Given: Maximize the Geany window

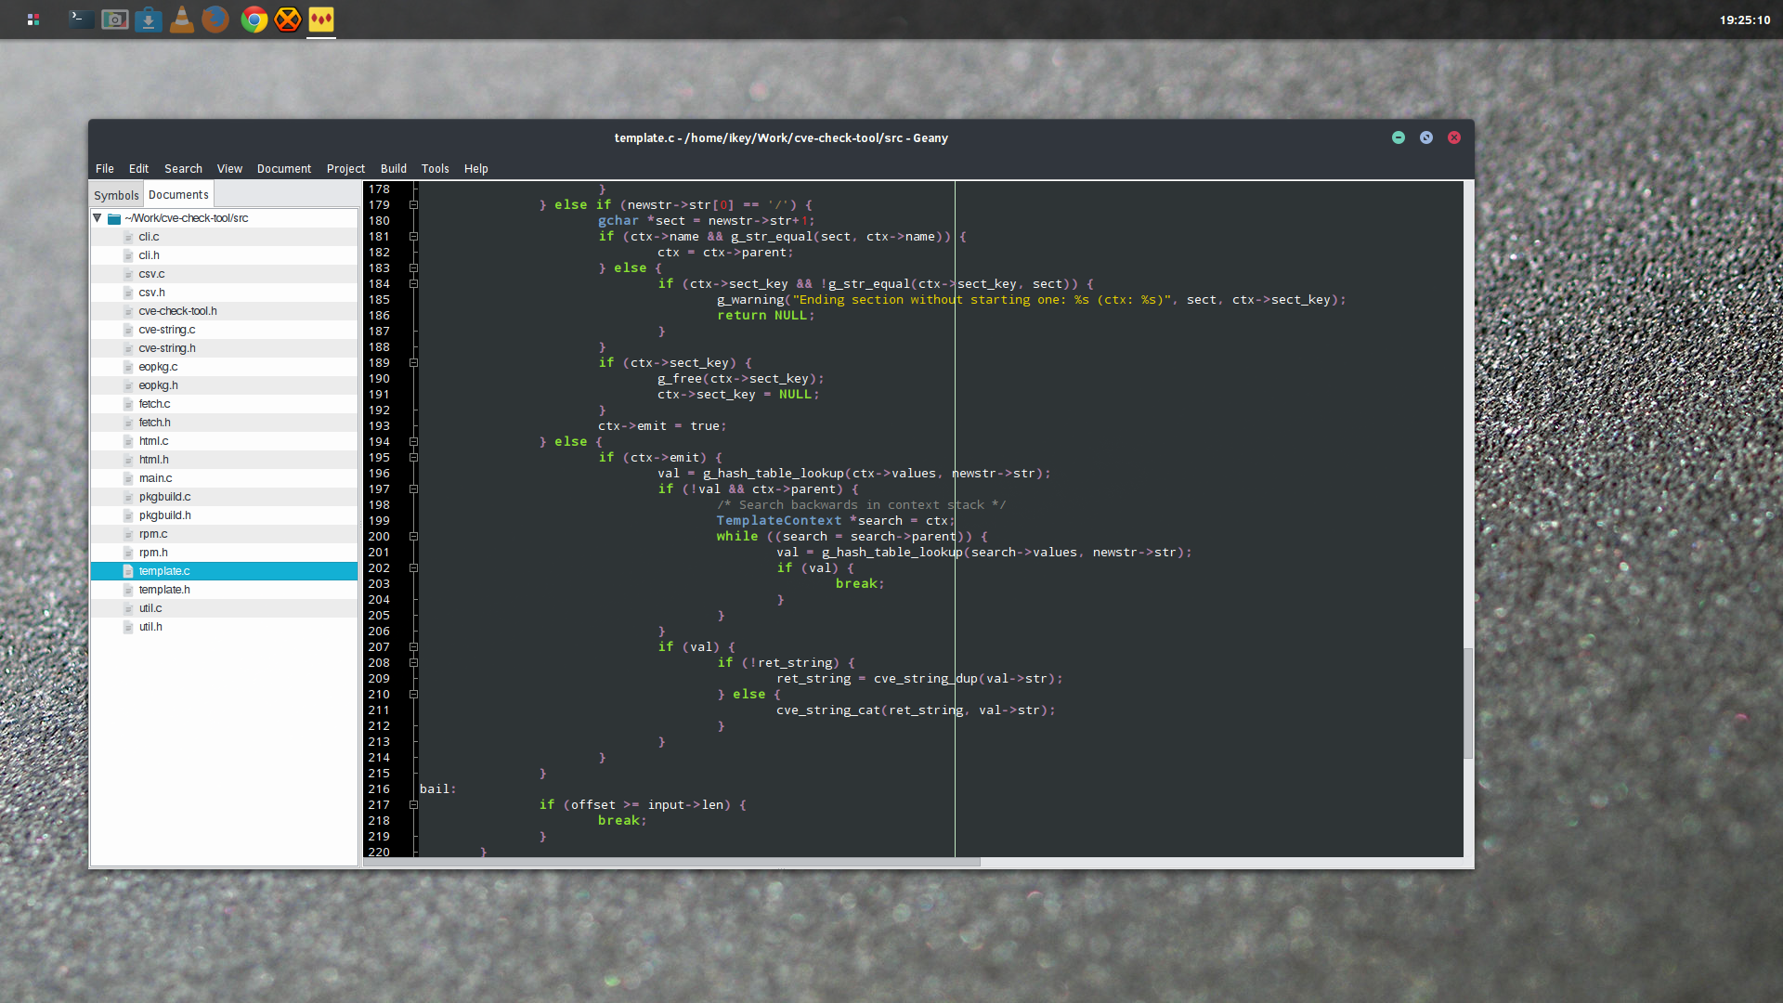Looking at the screenshot, I should click(1426, 137).
